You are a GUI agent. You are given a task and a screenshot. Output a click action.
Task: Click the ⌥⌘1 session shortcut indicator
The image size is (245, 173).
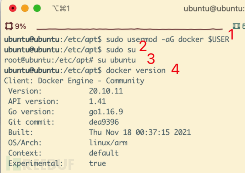pos(61,9)
